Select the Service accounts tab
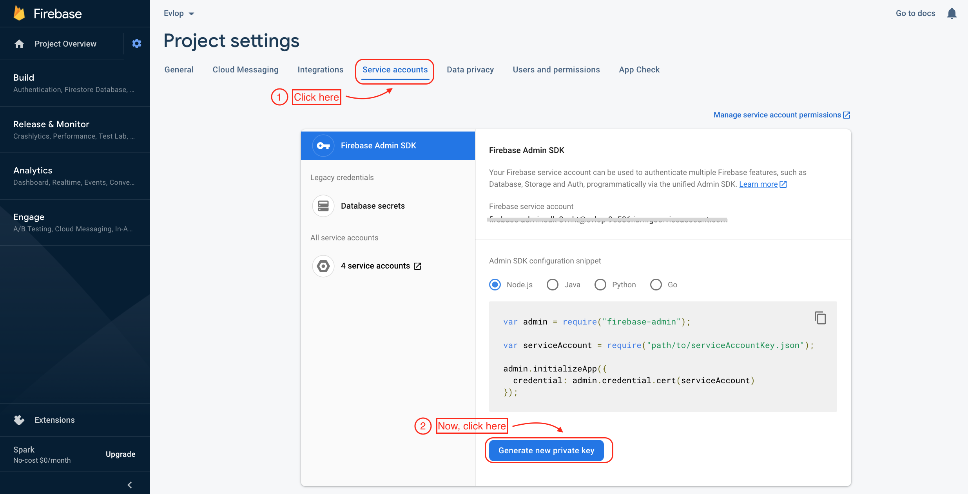 (395, 70)
